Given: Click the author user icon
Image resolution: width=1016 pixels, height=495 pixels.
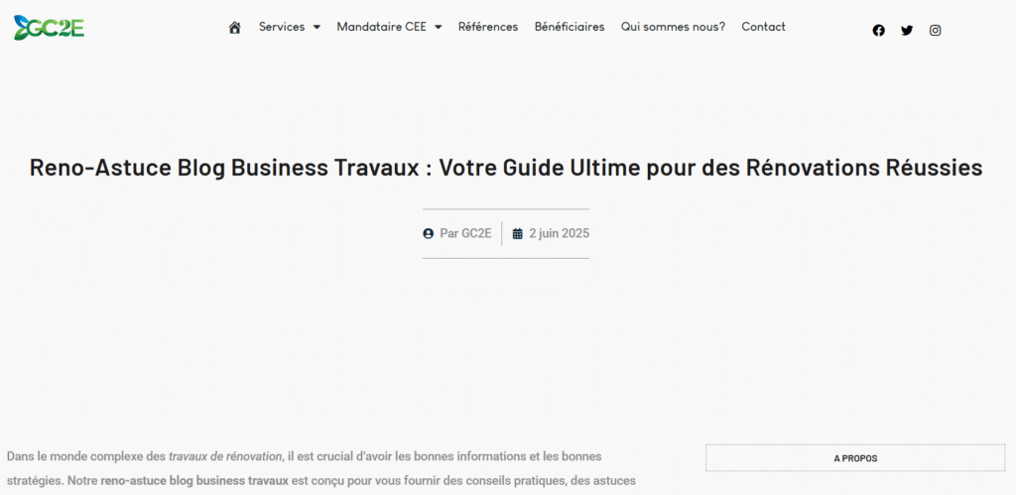Looking at the screenshot, I should pos(429,234).
